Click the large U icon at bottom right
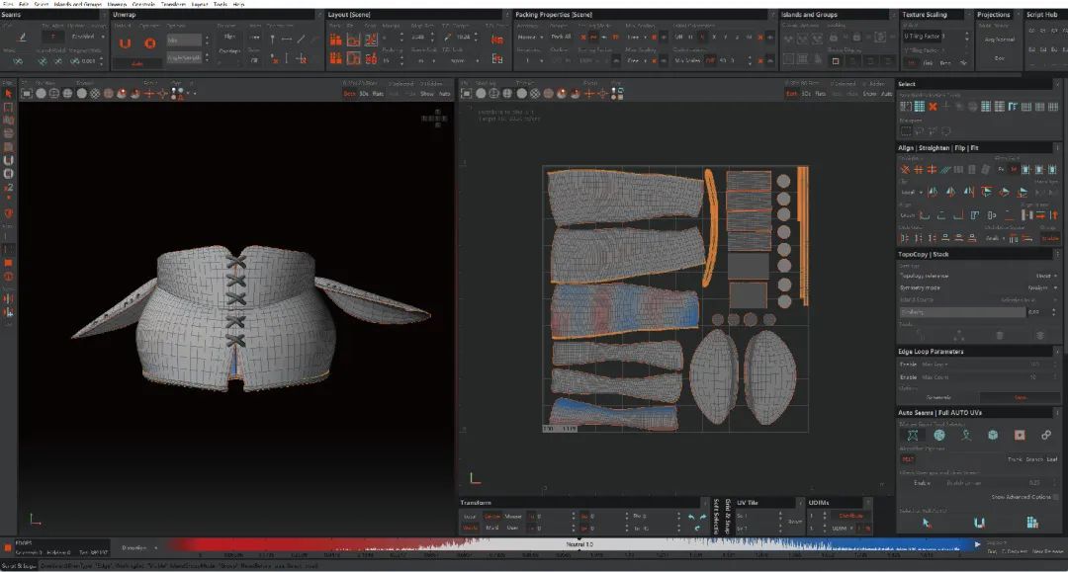This screenshot has height=572, width=1068. pos(979,523)
